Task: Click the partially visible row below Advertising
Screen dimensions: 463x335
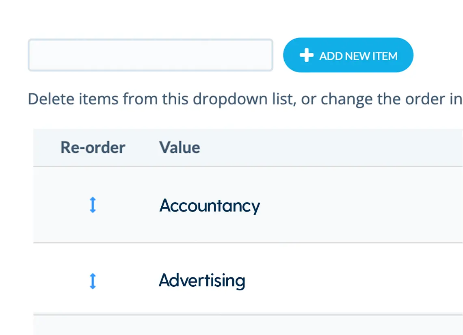Action: pyautogui.click(x=248, y=326)
